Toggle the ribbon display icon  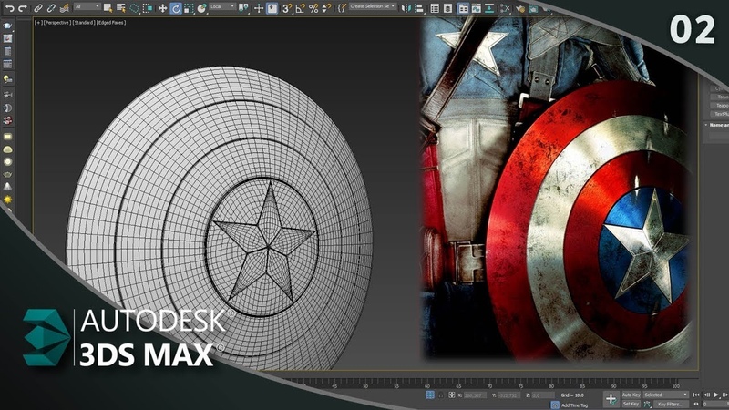click(x=463, y=8)
